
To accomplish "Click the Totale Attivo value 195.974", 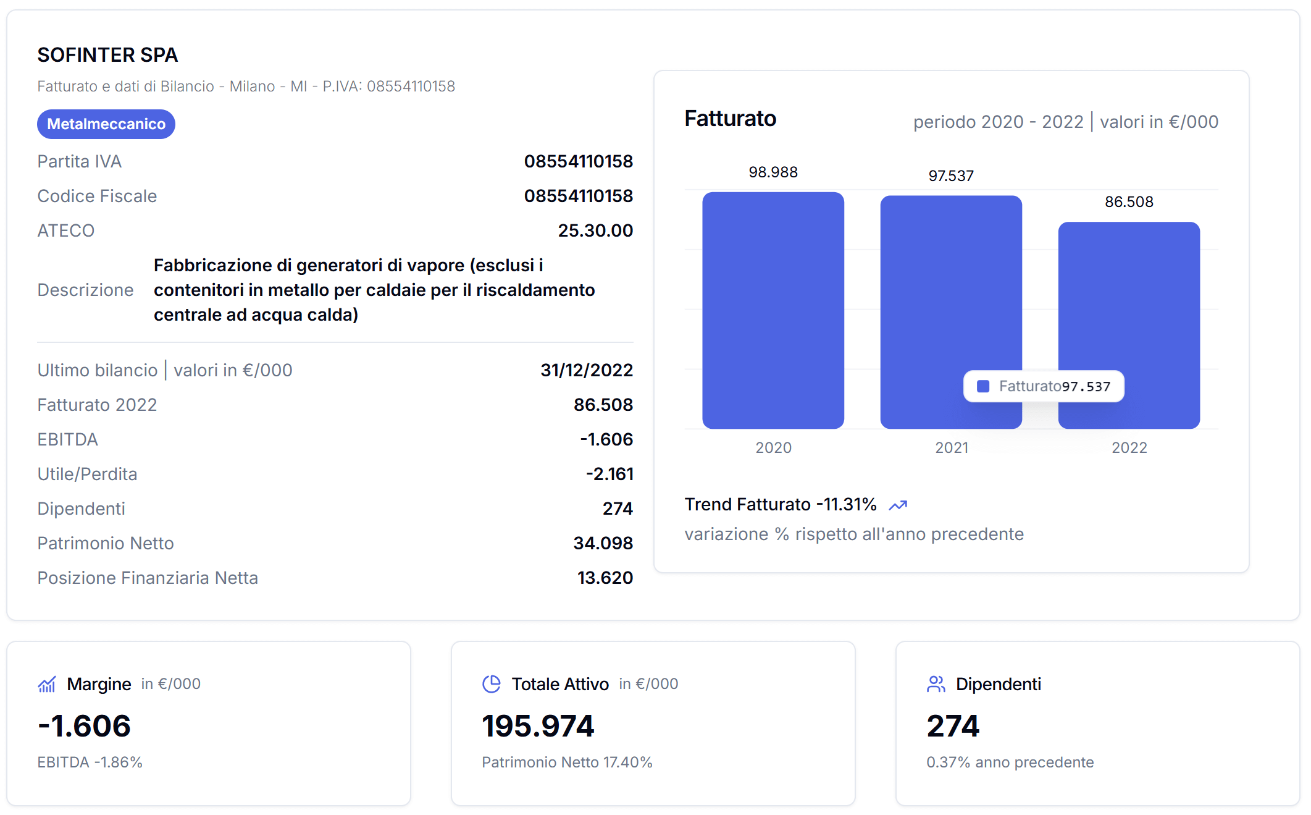I will tap(538, 726).
